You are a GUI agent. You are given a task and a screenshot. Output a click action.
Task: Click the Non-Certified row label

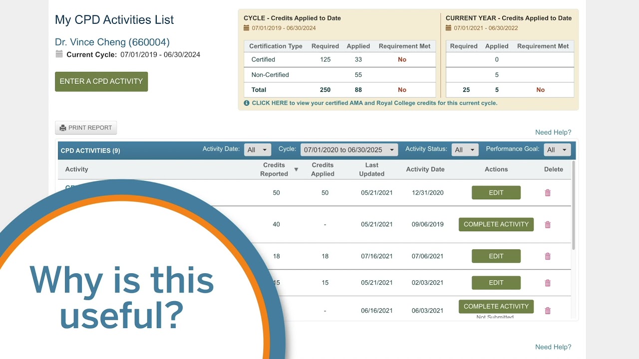[x=270, y=75]
